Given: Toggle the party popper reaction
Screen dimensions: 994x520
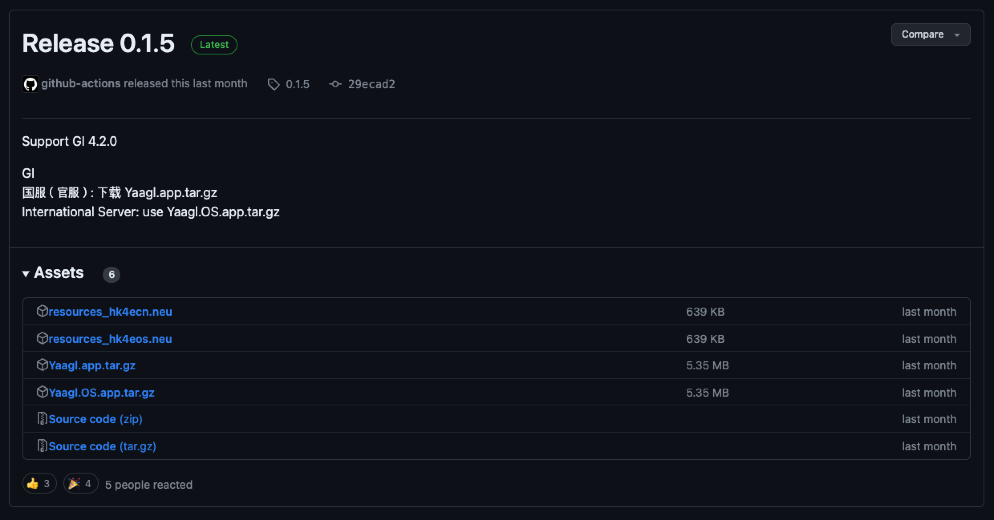Looking at the screenshot, I should pos(80,483).
